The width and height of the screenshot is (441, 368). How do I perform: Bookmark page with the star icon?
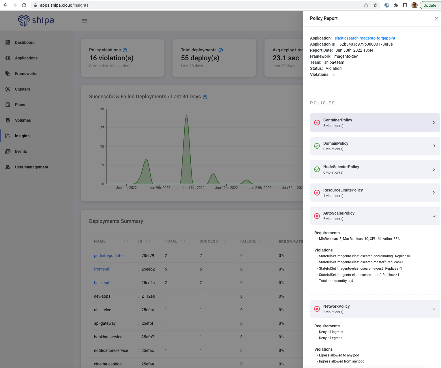(375, 5)
